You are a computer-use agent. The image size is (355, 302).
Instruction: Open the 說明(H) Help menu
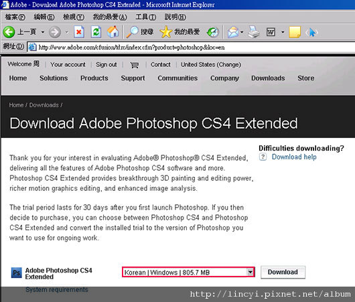tap(175, 17)
